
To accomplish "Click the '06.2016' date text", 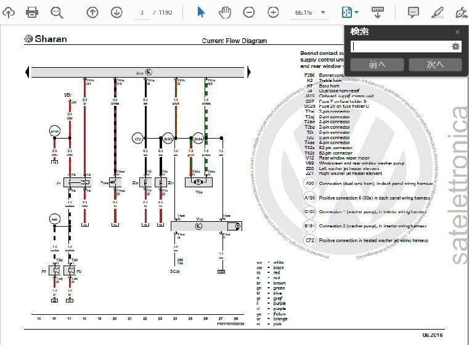I will (433, 335).
